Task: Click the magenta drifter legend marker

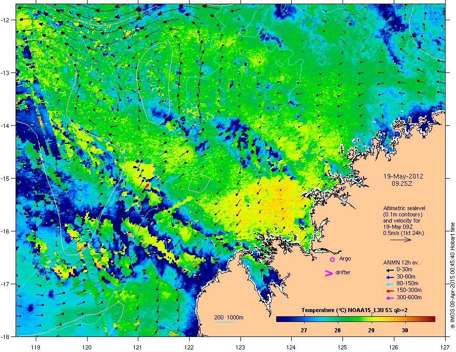Action: tap(329, 273)
